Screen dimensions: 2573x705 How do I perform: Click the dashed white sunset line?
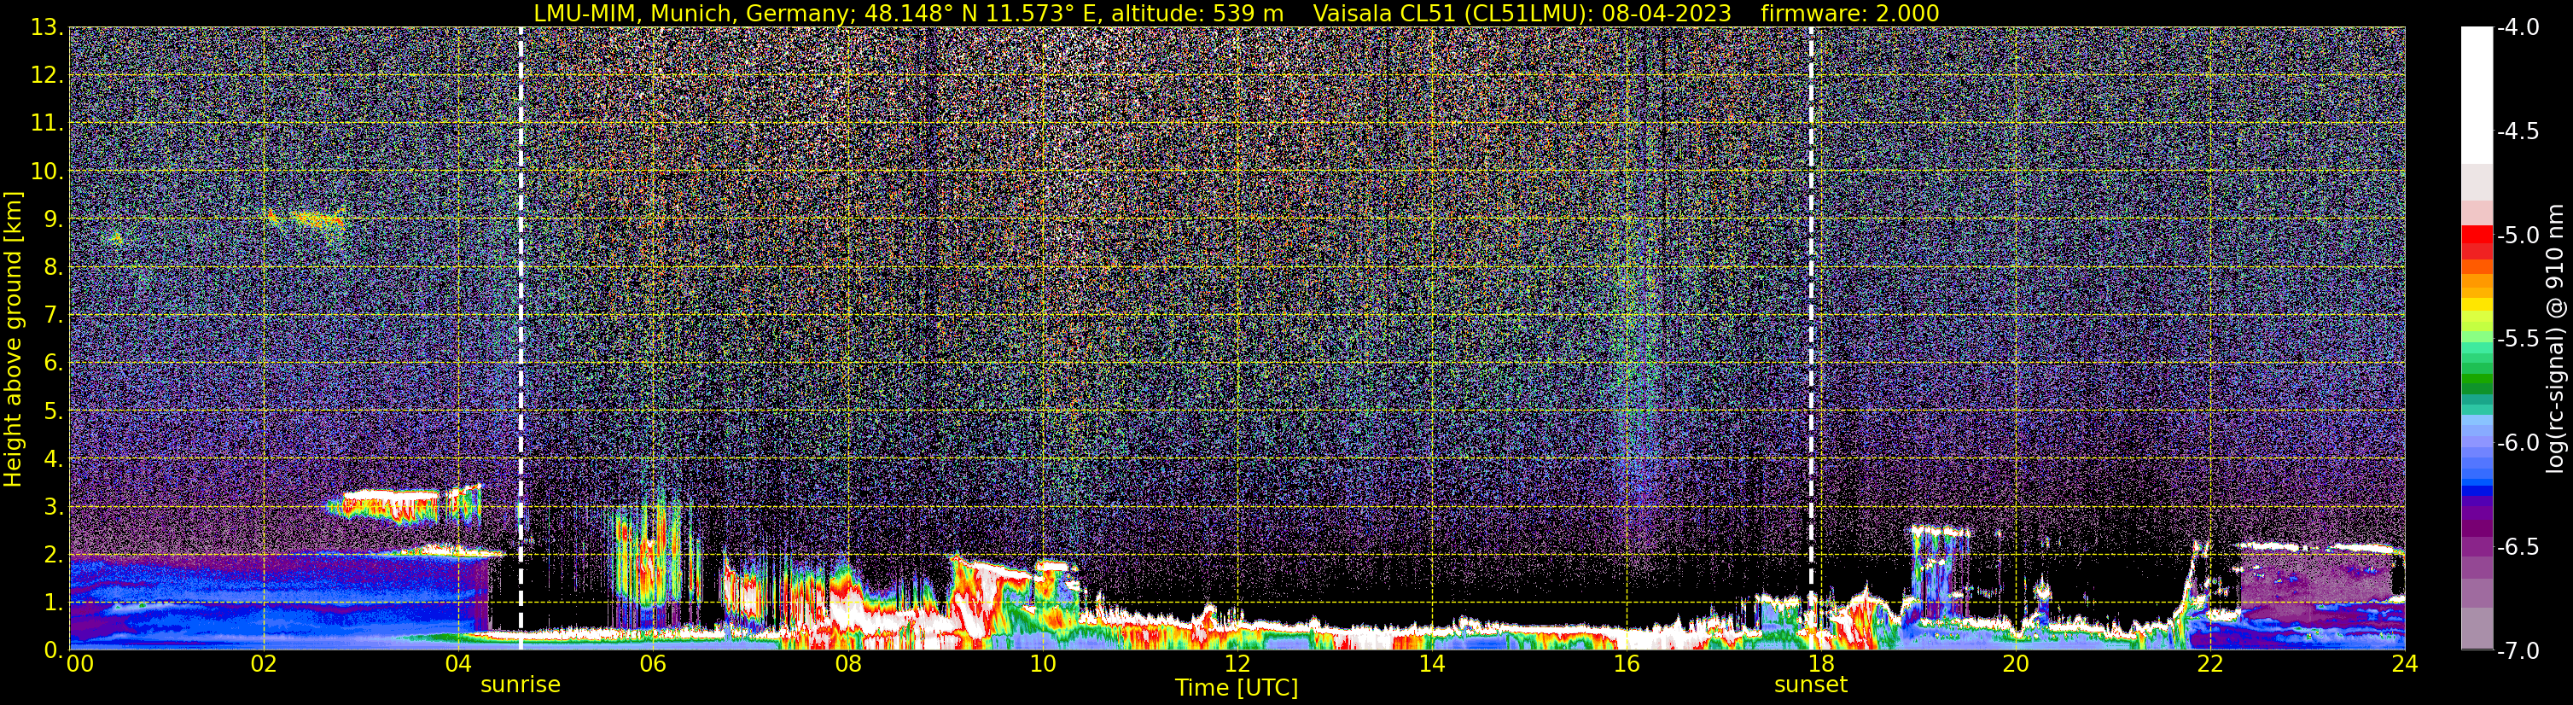[x=1811, y=339]
